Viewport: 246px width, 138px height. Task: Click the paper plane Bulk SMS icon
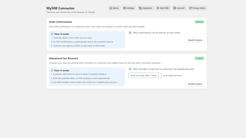(x=158, y=8)
